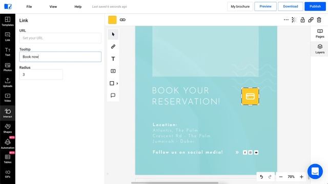This screenshot has width=328, height=184.
Task: Click the app logo in top-left corner
Action: tap(8, 7)
